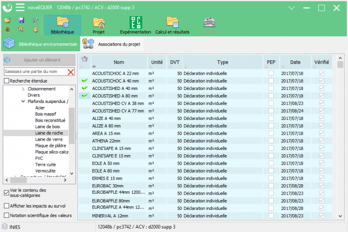Click the table header polygon icon
The width and height of the screenshot is (348, 232).
pos(84,59)
